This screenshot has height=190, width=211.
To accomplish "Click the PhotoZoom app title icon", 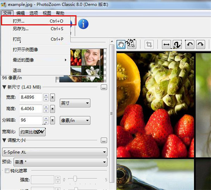I will [4, 5].
